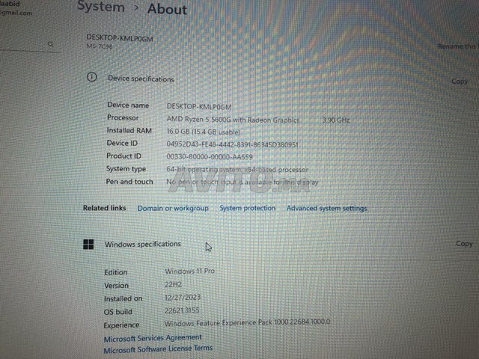Viewport: 479px width, 359px height.
Task: Copy the Device specifications
Action: 460,82
